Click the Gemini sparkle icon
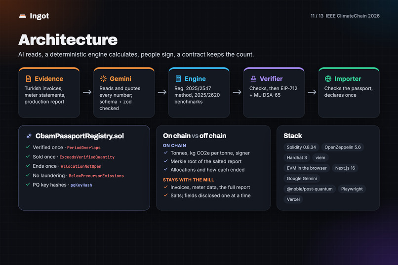The image size is (398, 265). tap(103, 78)
